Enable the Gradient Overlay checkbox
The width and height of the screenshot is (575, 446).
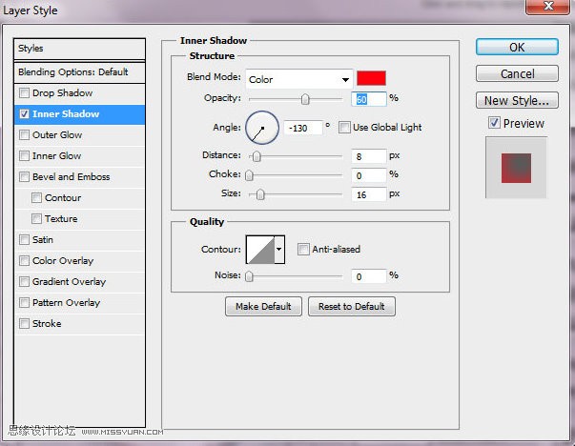(24, 281)
